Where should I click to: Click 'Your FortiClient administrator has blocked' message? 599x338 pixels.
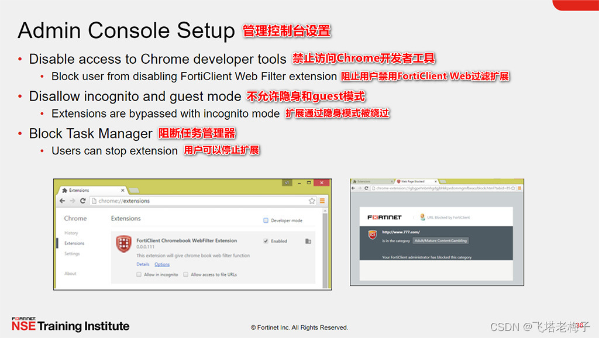pyautogui.click(x=426, y=257)
